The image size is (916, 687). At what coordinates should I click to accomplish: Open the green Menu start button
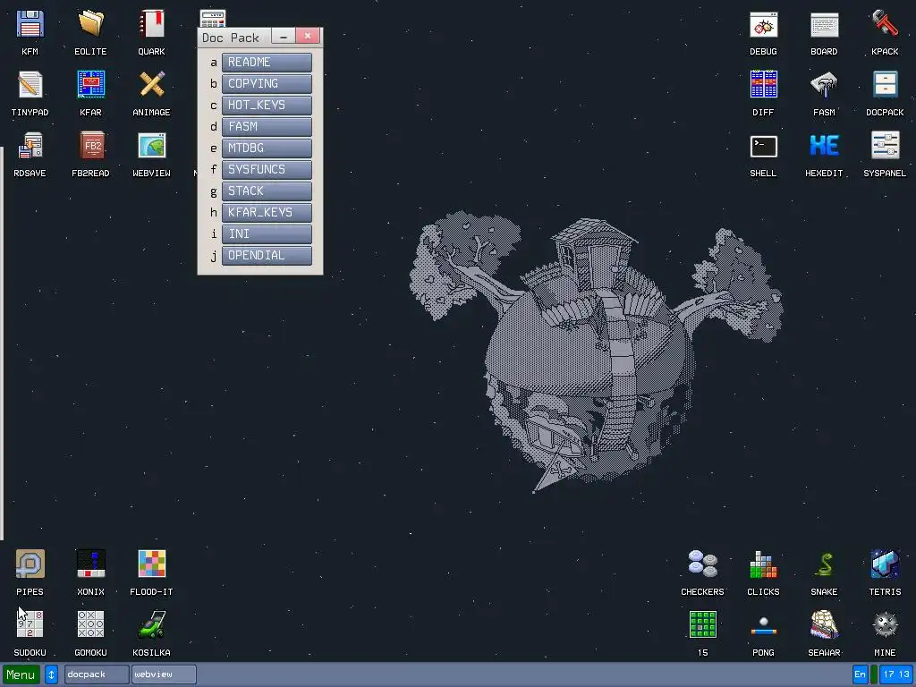[21, 674]
